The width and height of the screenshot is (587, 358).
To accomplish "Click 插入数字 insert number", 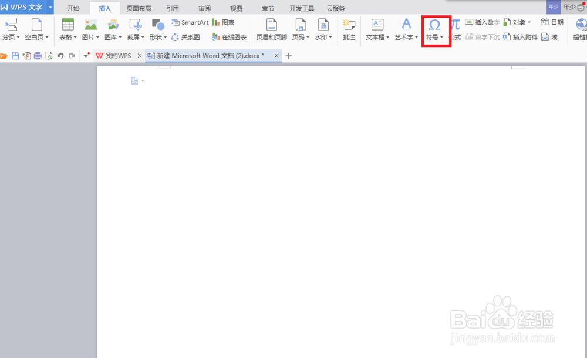I will click(483, 22).
